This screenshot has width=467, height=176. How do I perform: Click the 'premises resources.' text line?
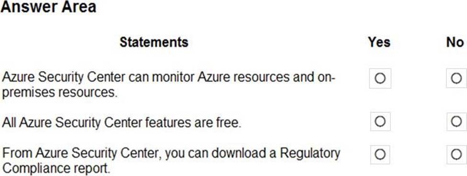(59, 93)
